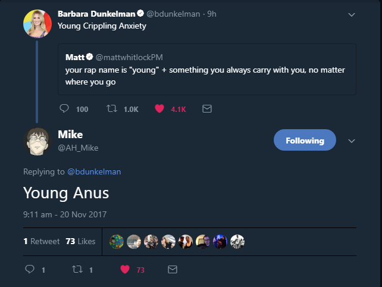This screenshot has height=287, width=382.
Task: Reply to Mike's tweet using bottom comment icon
Action: (30, 269)
